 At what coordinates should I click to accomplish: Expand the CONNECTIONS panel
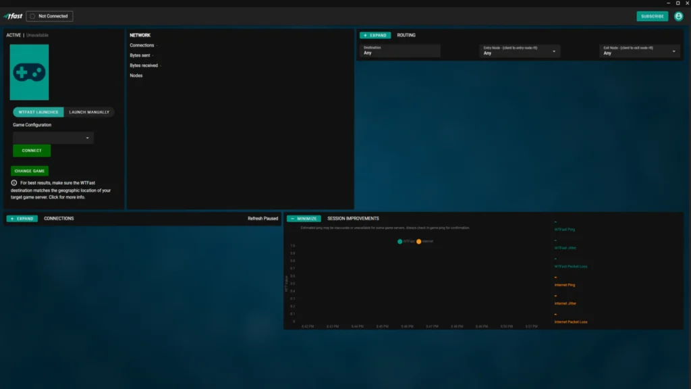22,219
